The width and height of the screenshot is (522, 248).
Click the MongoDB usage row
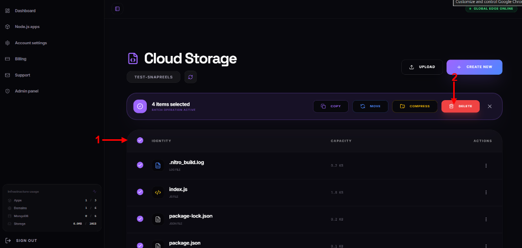click(52, 216)
